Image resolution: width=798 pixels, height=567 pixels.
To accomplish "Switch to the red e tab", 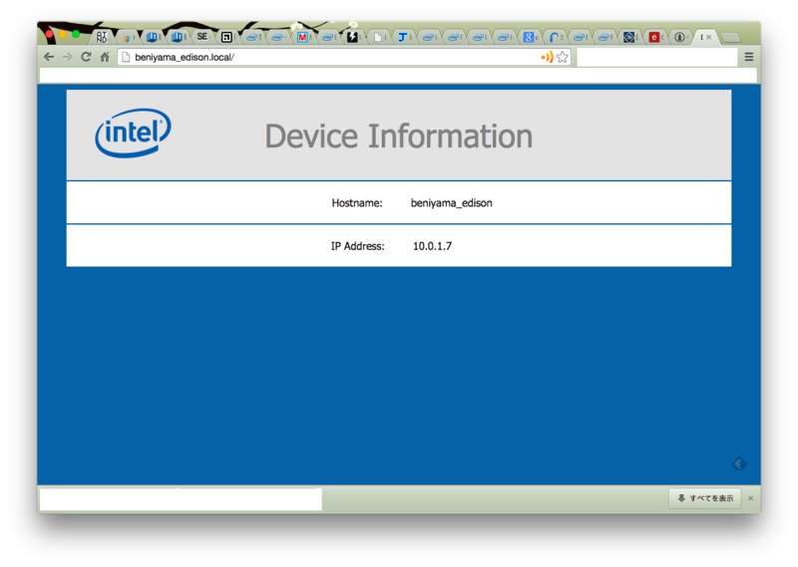I will (654, 37).
